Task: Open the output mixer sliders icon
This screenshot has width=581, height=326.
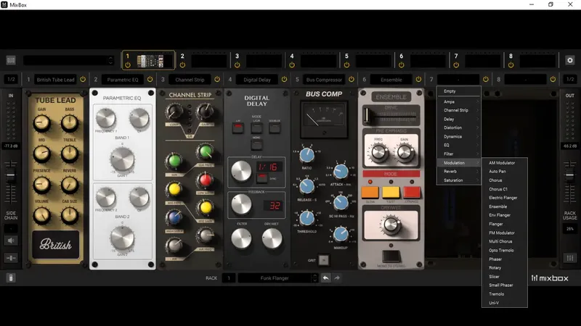Action: (x=570, y=258)
